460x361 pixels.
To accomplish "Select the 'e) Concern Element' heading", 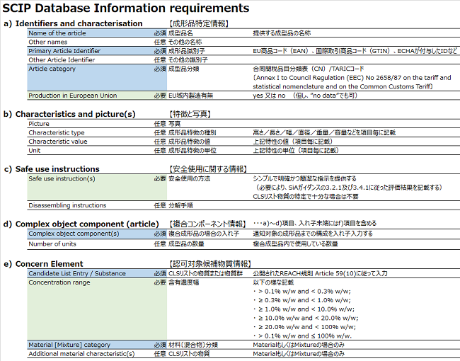I will (43, 264).
